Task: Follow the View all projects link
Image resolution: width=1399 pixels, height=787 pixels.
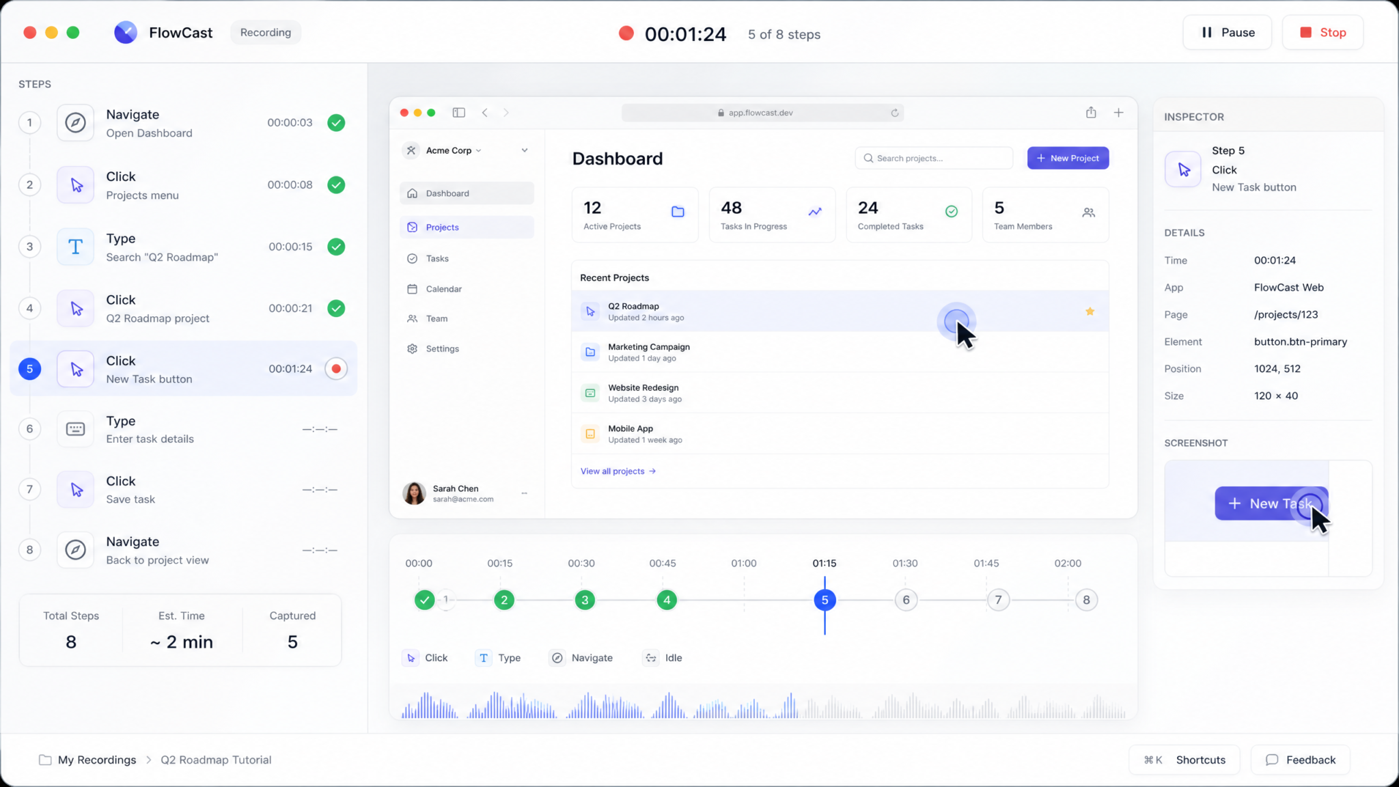Action: (x=618, y=471)
